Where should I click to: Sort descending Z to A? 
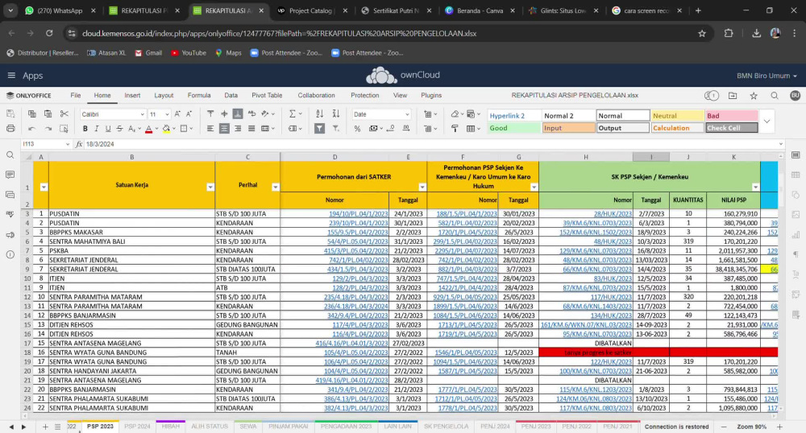tap(335, 114)
